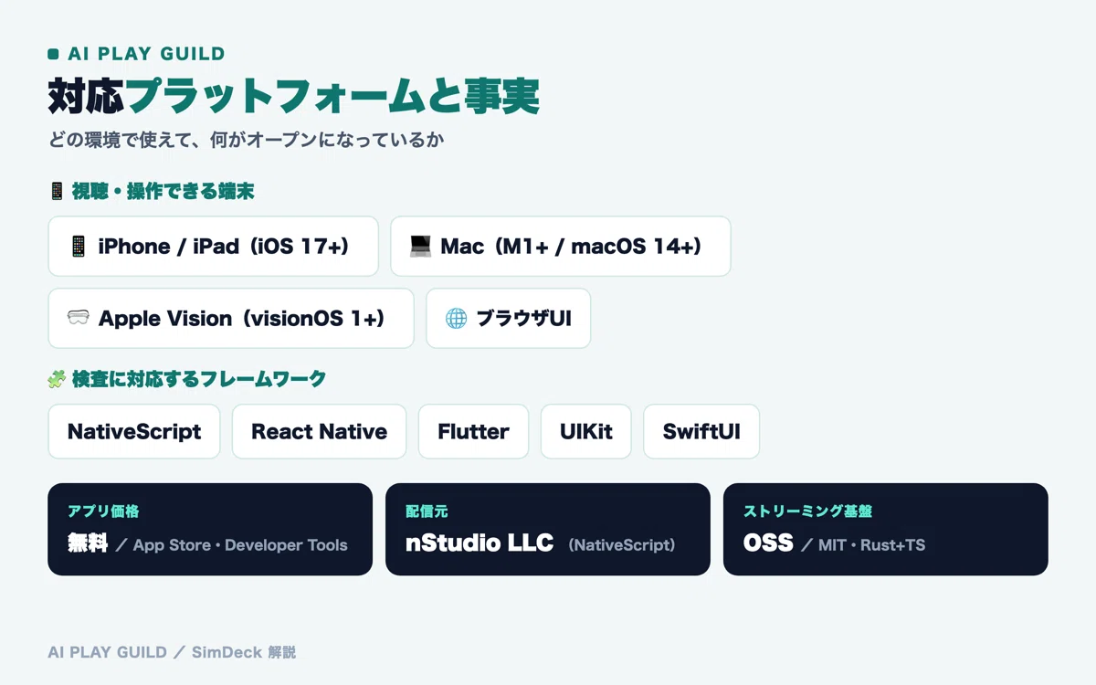Screen dimensions: 1096x685
Task: Select the Mac (M1+ / macOS 14+) chip
Action: 560,247
